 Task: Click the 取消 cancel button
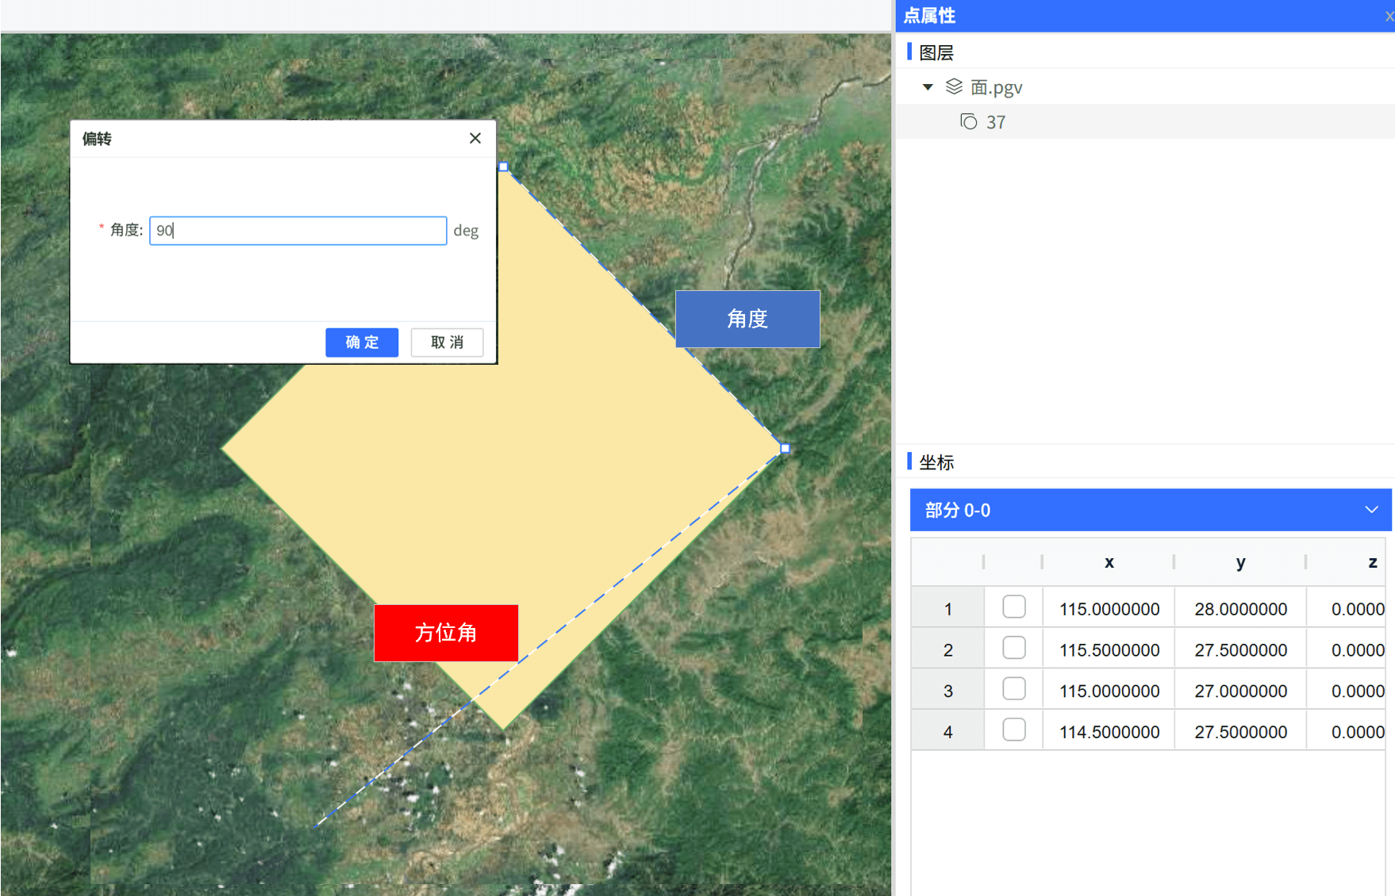click(x=447, y=343)
